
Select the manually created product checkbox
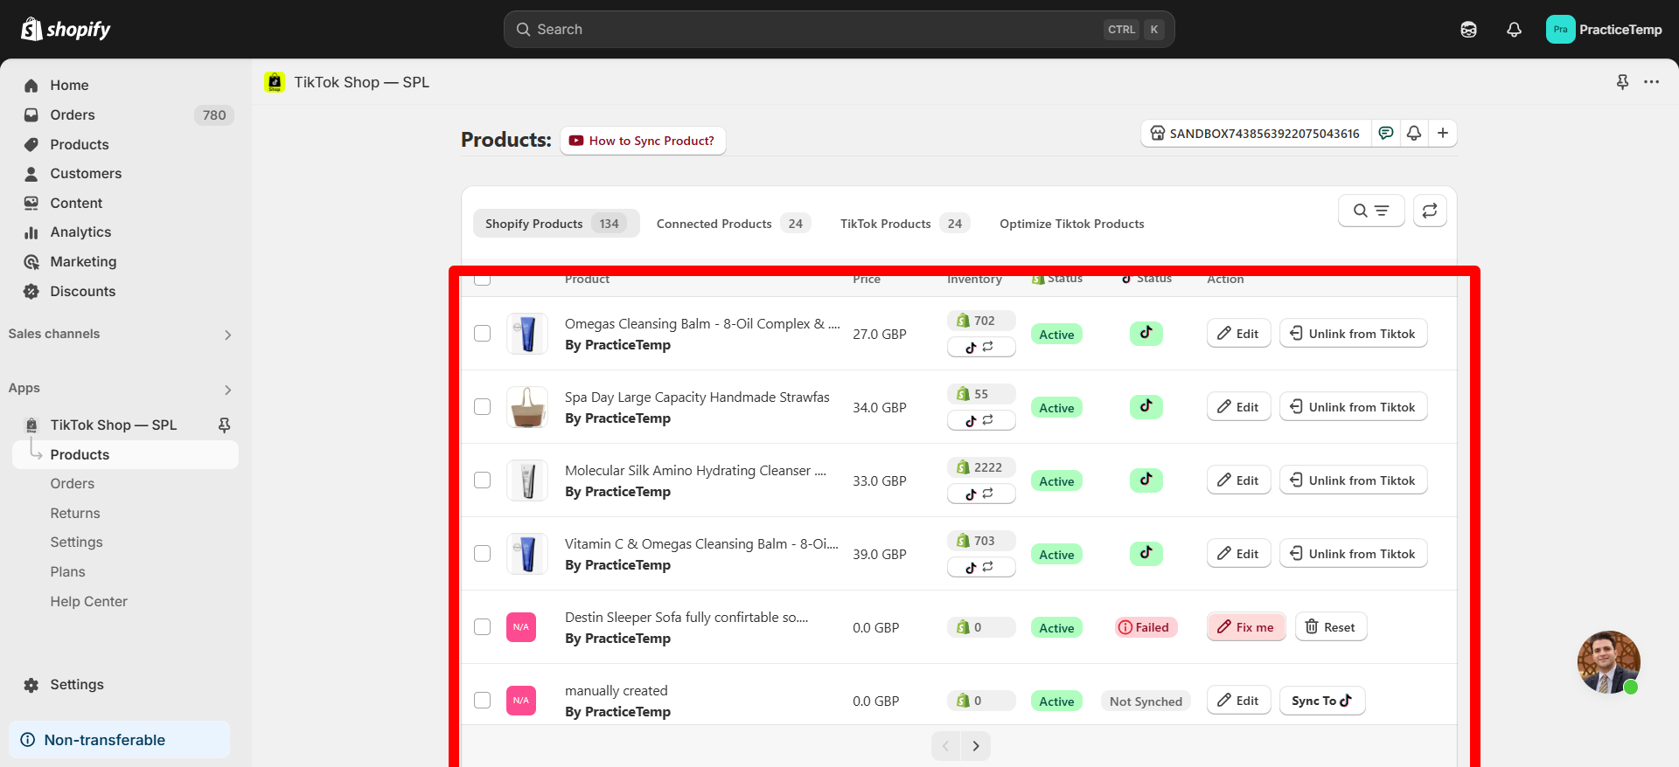tap(482, 701)
